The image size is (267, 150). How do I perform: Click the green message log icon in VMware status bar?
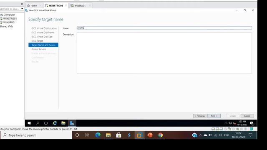[x=251, y=129]
